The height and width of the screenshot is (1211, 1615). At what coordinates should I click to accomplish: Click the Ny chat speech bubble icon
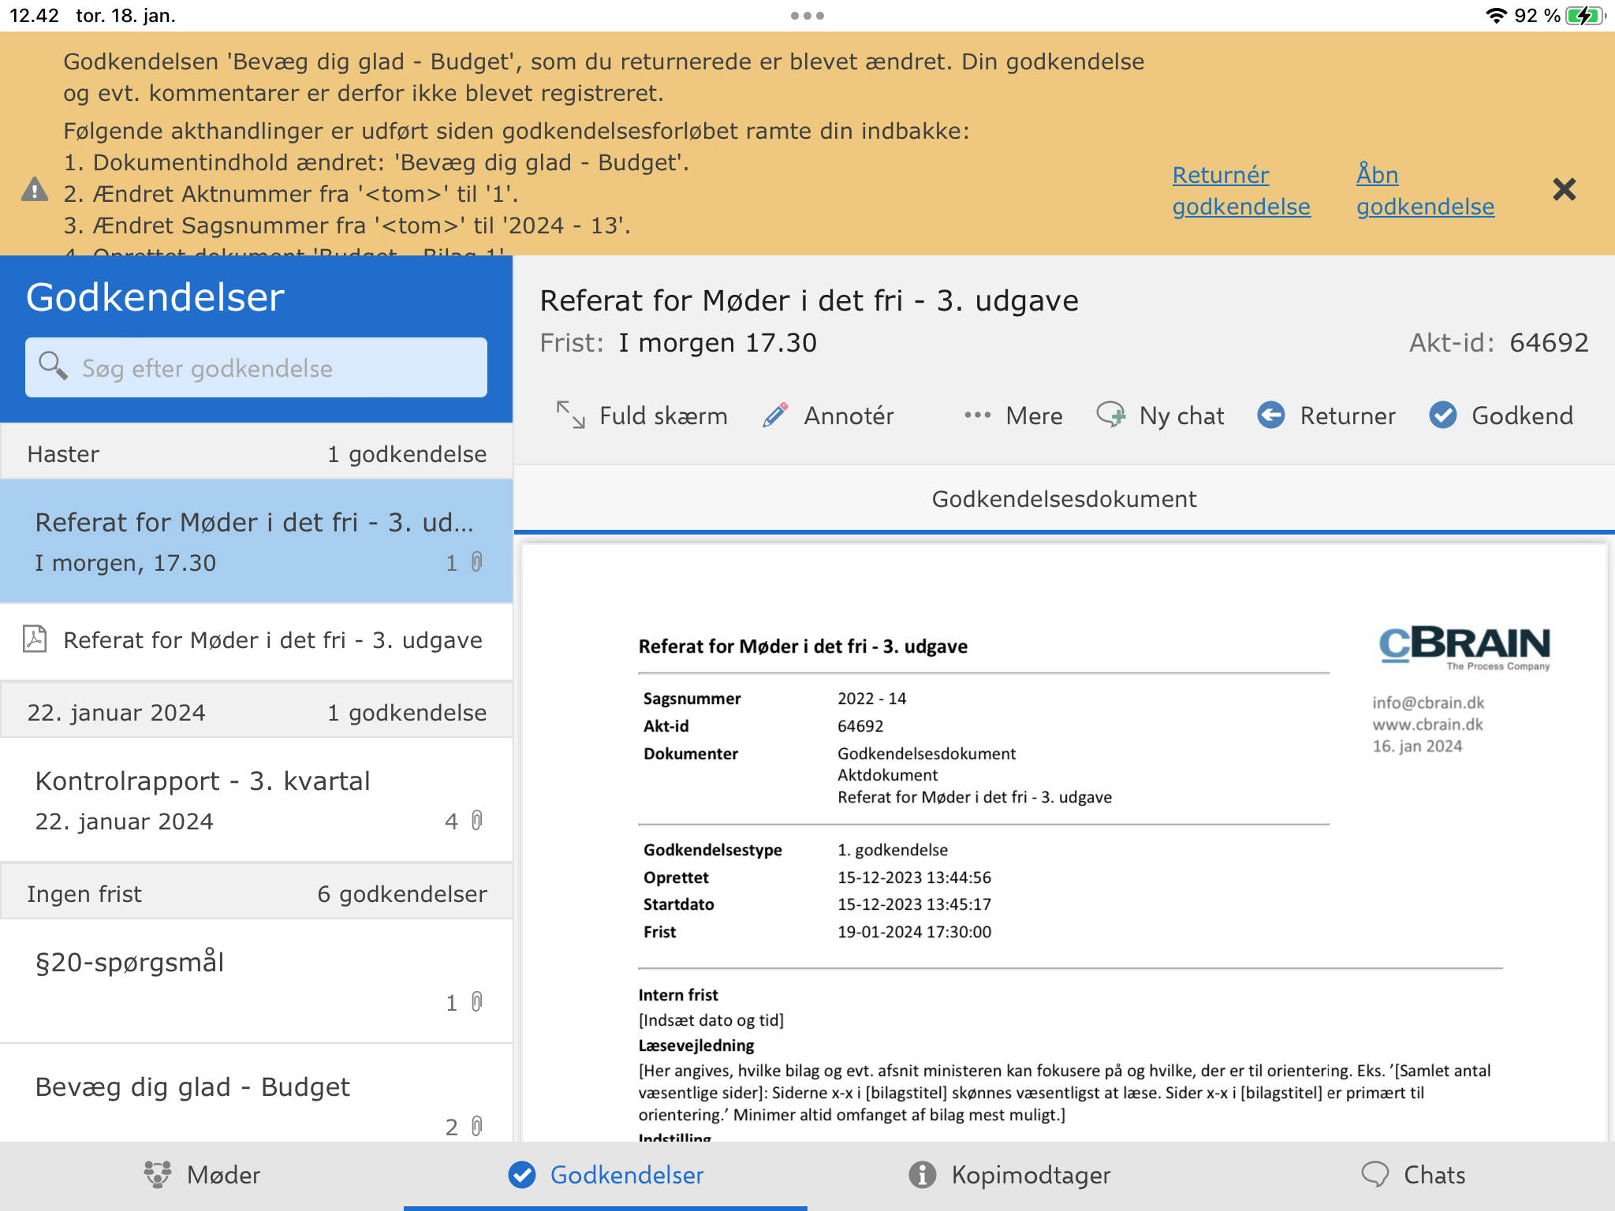[1111, 415]
